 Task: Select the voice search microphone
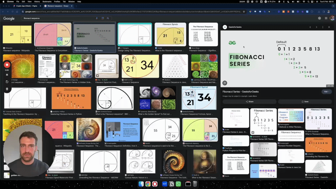(x=97, y=18)
